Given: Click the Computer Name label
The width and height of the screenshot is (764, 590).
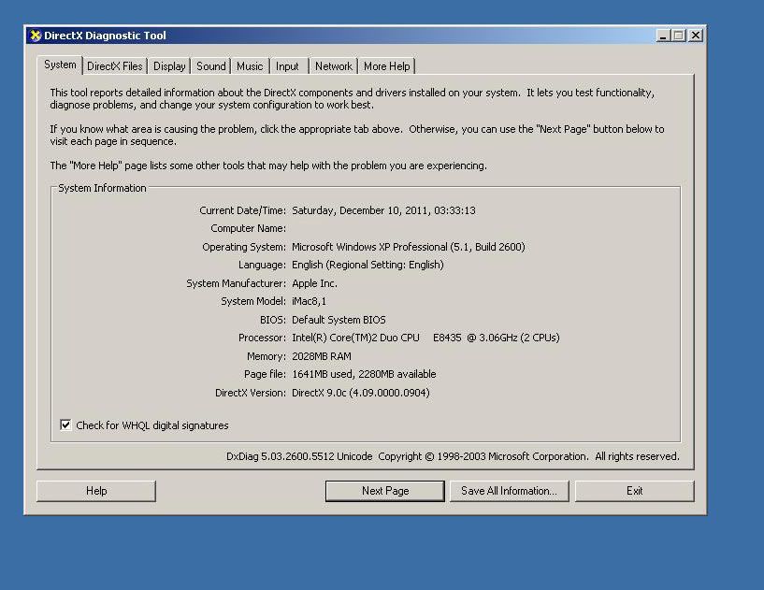Looking at the screenshot, I should pyautogui.click(x=248, y=228).
